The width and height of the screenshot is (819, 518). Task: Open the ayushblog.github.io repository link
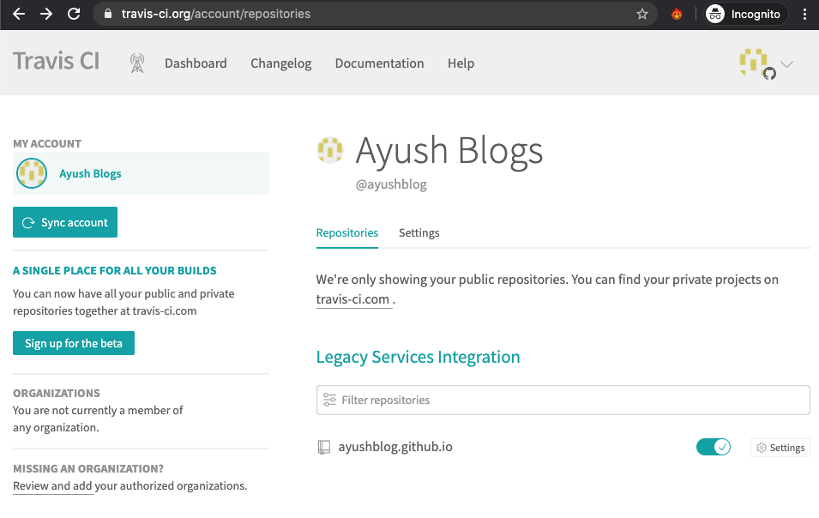coord(395,447)
